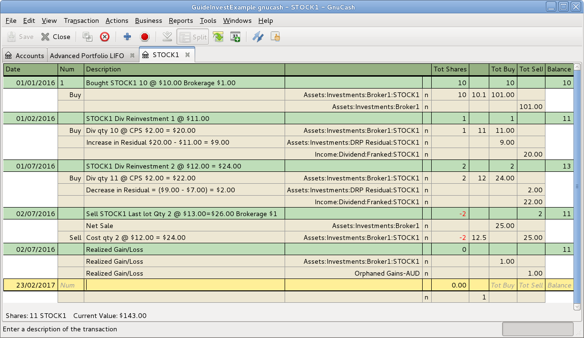Toggle the Split view button
584x338 pixels.
[x=193, y=37]
